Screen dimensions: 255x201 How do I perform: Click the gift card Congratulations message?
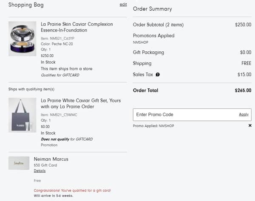pos(75,191)
